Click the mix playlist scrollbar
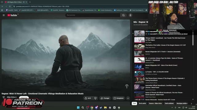Image resolution: width=197 pixels, height=110 pixels. [193, 39]
